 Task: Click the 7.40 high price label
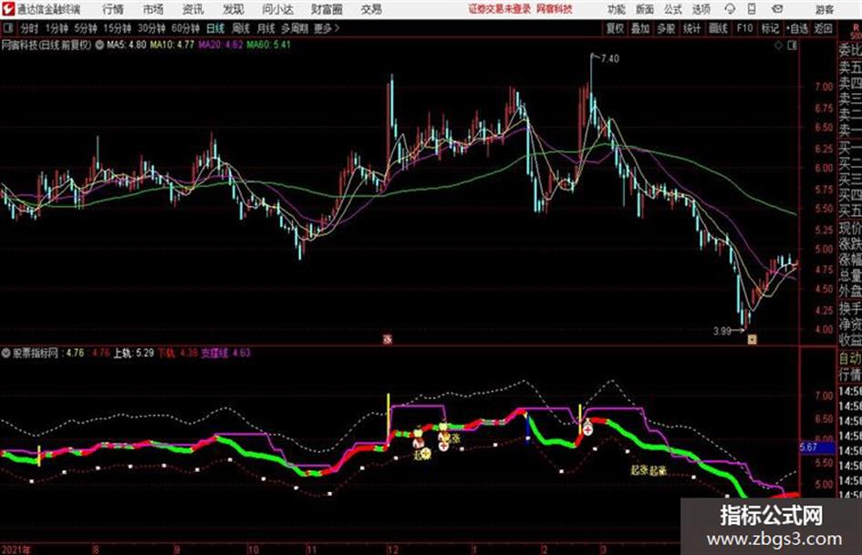pos(609,58)
